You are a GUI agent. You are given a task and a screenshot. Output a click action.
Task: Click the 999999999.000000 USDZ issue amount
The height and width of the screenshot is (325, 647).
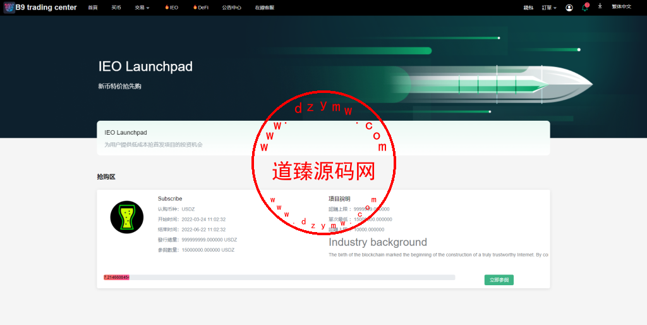(x=209, y=240)
